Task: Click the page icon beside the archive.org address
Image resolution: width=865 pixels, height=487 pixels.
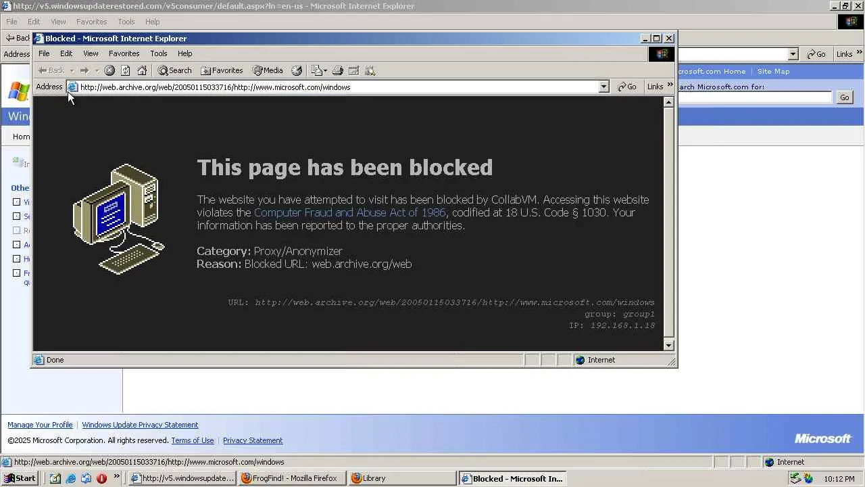Action: click(x=72, y=87)
